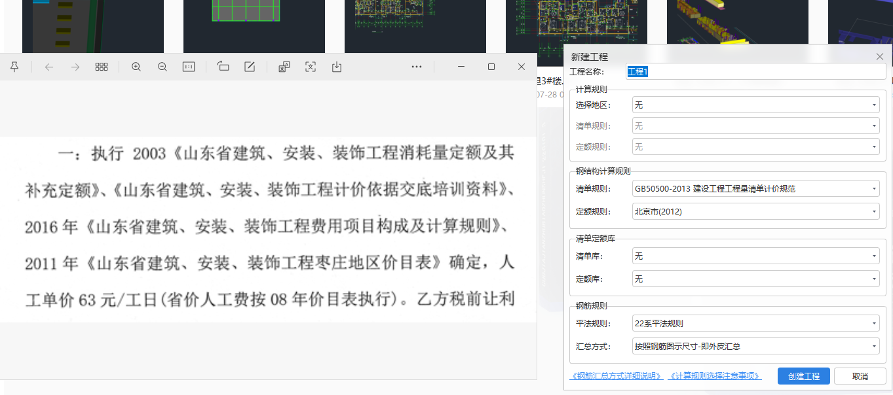Image resolution: width=893 pixels, height=395 pixels.
Task: Click the 工程名称 input field
Action: click(753, 72)
